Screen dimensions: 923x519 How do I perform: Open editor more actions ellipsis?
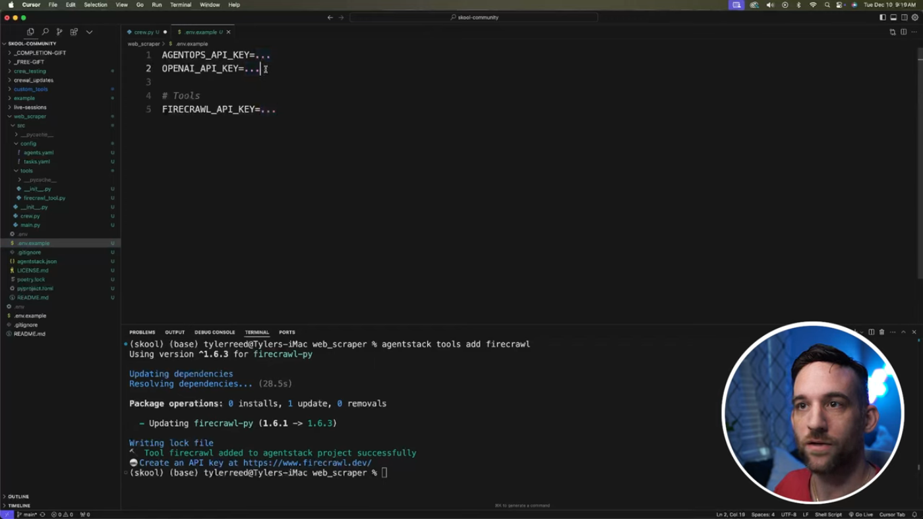click(x=914, y=32)
